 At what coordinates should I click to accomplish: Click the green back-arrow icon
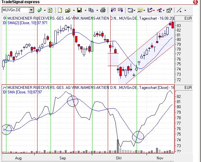pyautogui.click(x=39, y=10)
